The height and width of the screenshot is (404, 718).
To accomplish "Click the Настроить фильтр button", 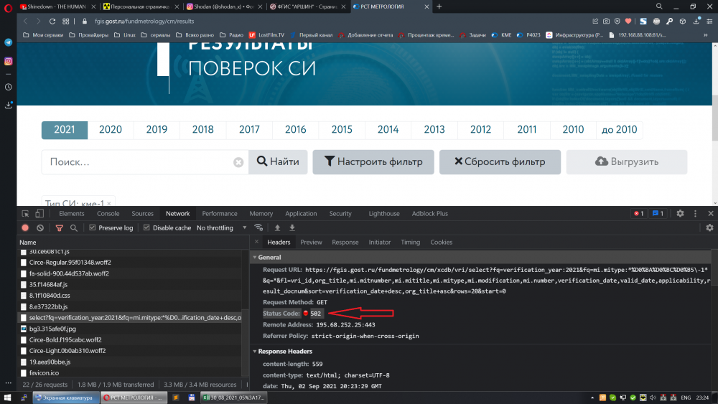I will [373, 162].
